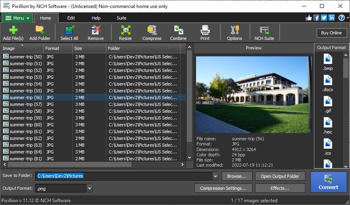Screen dimensions: 350x205
Task: Switch to the Home tab
Action: (46, 18)
